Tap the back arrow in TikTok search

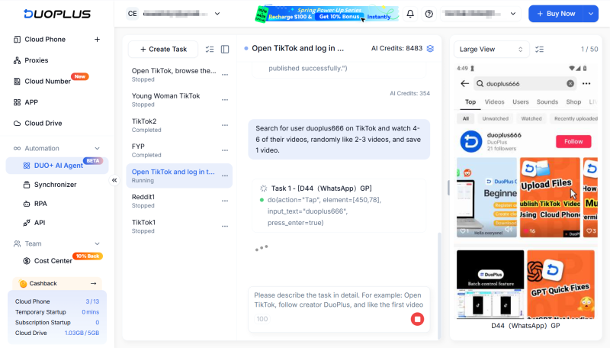[464, 83]
